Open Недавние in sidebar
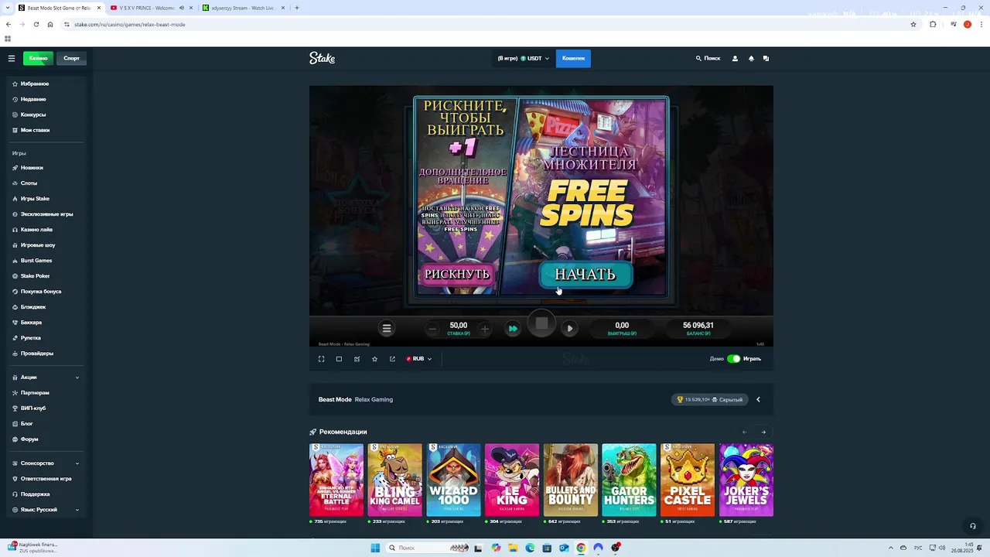Viewport: 990px width, 557px height. [46, 99]
